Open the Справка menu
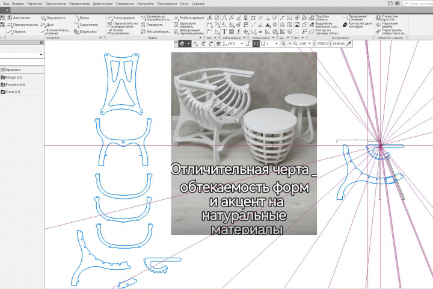Viewport: 433px width, 289px height. [x=198, y=4]
